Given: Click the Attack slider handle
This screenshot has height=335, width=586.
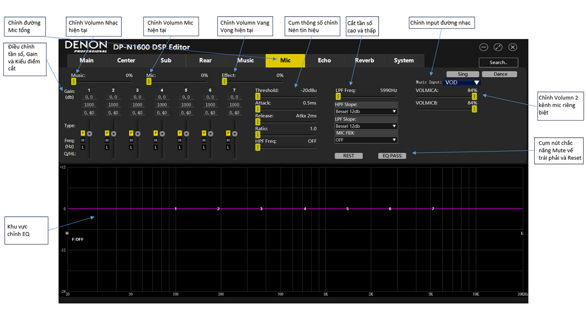Looking at the screenshot, I should click(257, 109).
